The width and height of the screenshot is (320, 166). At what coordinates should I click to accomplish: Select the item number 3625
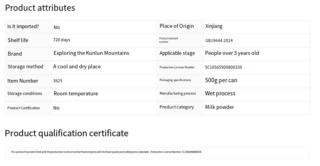click(x=57, y=81)
